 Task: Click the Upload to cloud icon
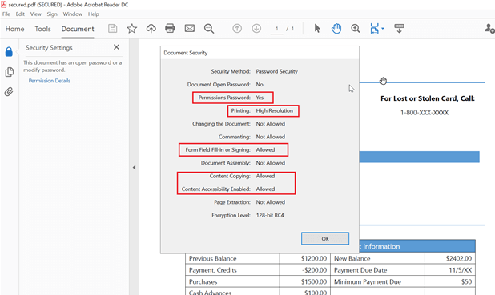[151, 29]
